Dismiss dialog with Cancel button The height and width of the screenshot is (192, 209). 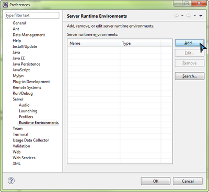tap(188, 181)
